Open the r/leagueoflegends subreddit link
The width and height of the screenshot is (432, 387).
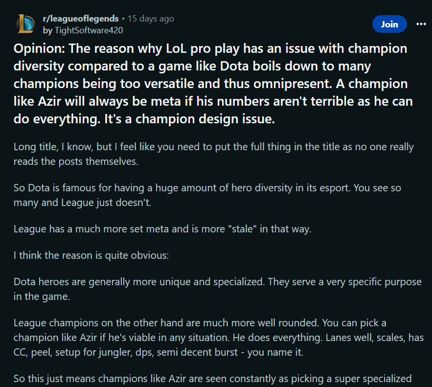point(81,19)
